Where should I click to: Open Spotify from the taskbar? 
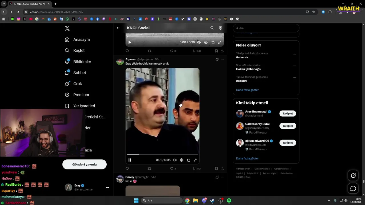pos(229,200)
